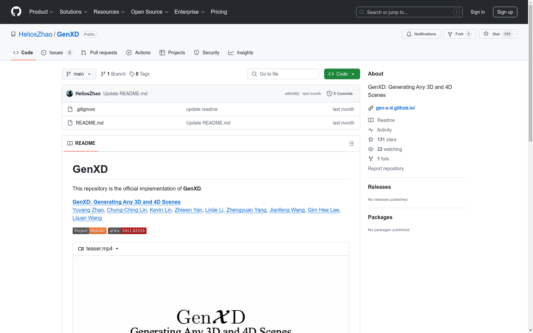Image resolution: width=533 pixels, height=333 pixels.
Task: Open the Releases section heading
Action: (x=379, y=187)
